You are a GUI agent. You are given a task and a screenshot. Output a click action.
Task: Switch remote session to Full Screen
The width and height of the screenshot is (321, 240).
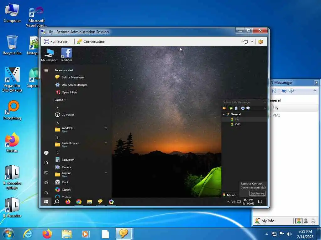pos(56,42)
